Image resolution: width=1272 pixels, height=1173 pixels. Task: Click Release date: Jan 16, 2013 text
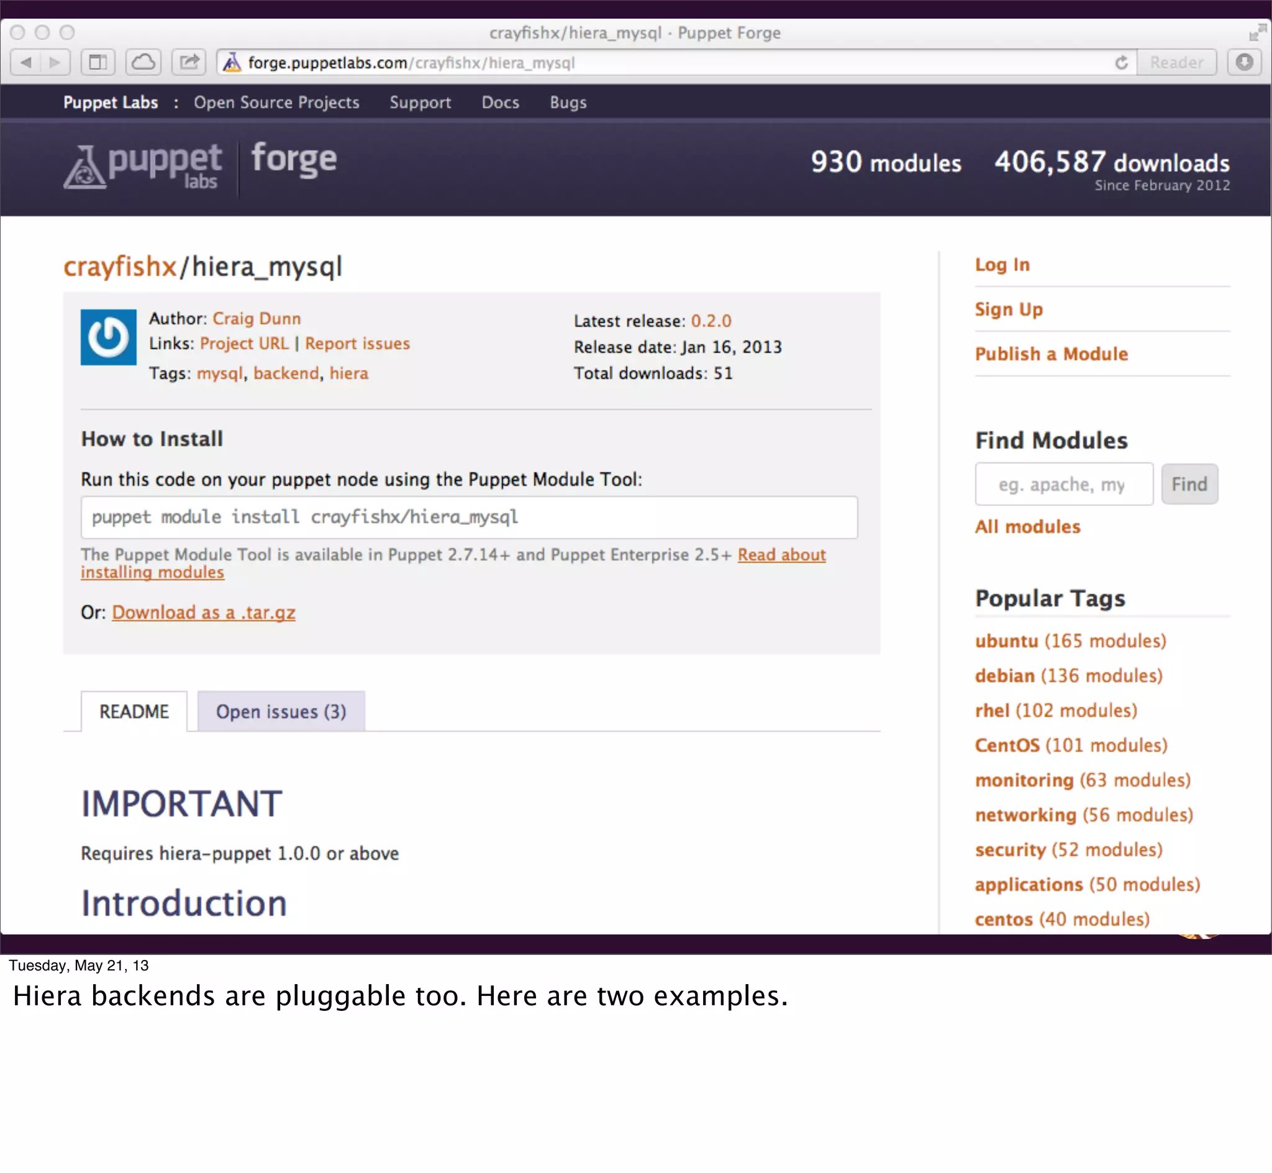[678, 347]
